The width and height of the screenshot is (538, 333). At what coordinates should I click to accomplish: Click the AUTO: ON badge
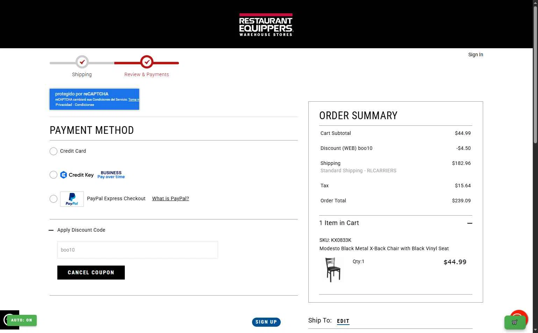coord(22,320)
